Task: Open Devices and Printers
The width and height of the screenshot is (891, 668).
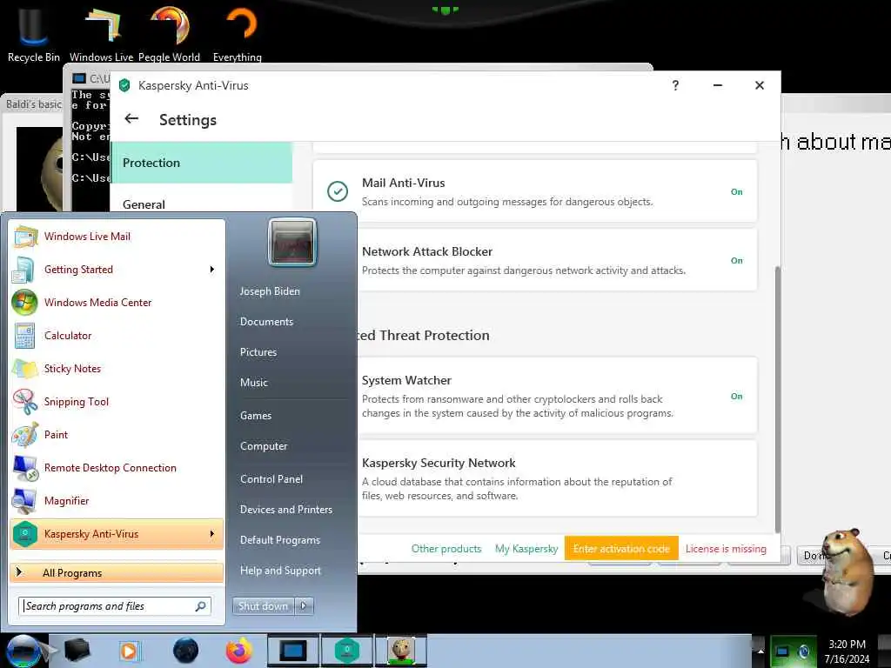Action: (285, 510)
